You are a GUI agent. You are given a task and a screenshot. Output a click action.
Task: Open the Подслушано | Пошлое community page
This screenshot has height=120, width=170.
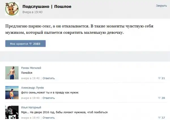(x=47, y=6)
